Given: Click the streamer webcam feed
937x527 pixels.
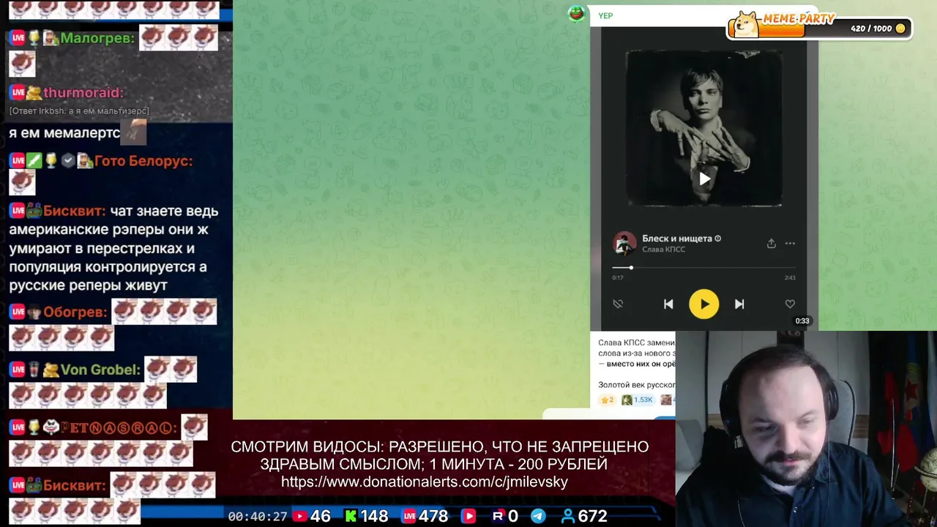Looking at the screenshot, I should coord(806,429).
